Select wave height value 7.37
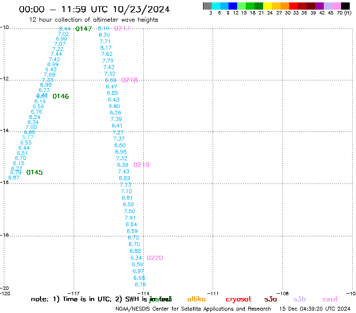Viewport: 356px width, 313px height. 119,139
